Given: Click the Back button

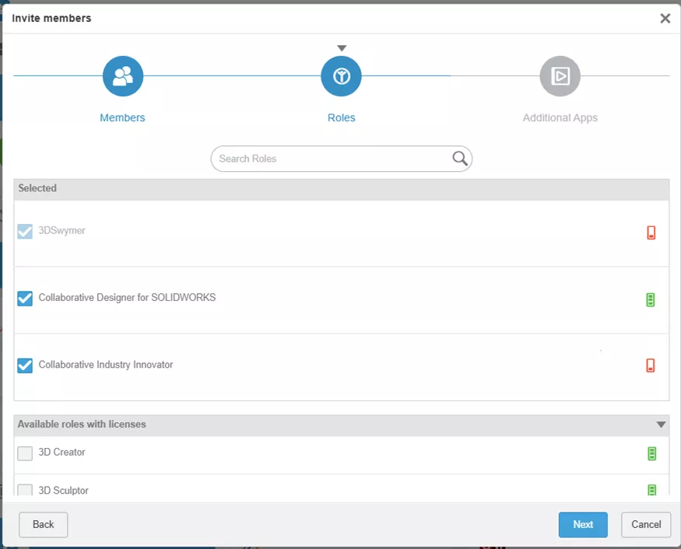Looking at the screenshot, I should coord(43,524).
